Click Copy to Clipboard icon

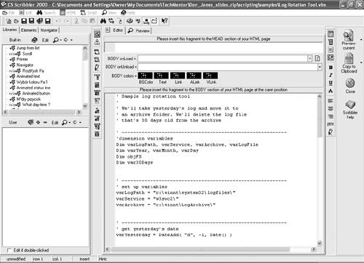[x=349, y=62]
